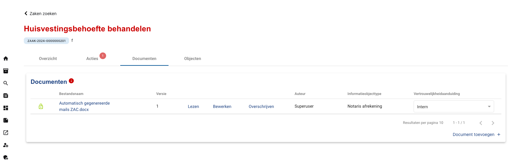
Task: Click the external link sidebar icon
Action: [6, 133]
